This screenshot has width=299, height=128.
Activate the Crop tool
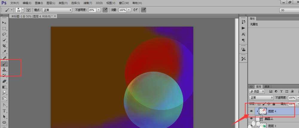coord(4,46)
